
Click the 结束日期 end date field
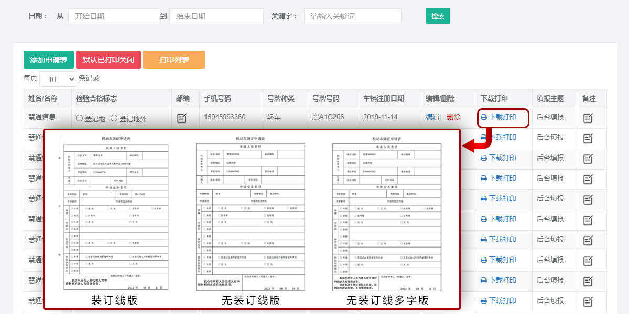click(x=216, y=16)
